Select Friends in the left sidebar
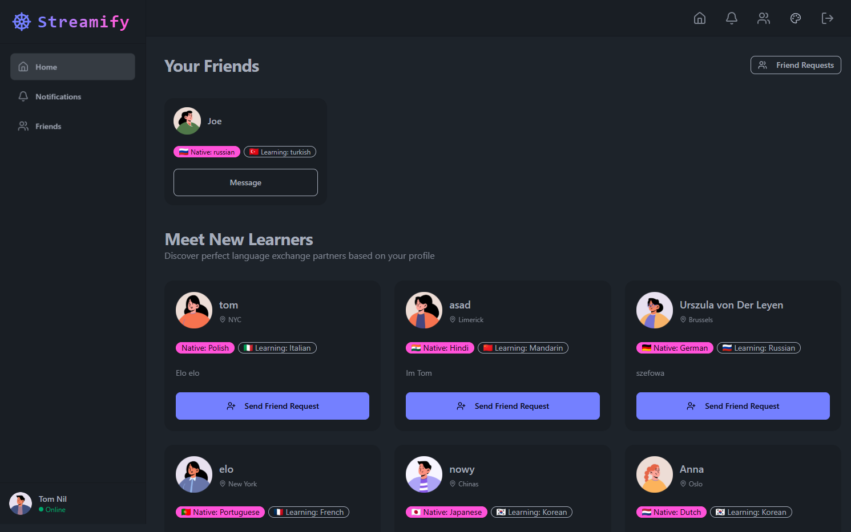Viewport: 851px width, 532px height. 48,126
